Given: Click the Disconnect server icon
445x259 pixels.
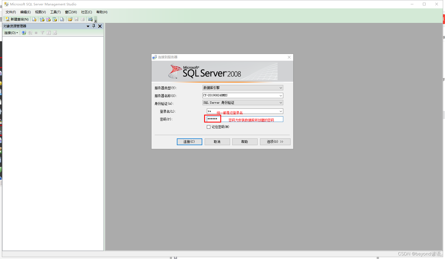Looking at the screenshot, I should [x=30, y=33].
